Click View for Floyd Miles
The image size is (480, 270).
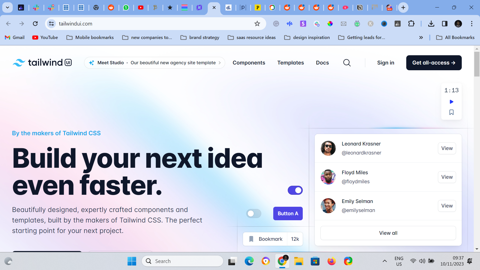(447, 177)
